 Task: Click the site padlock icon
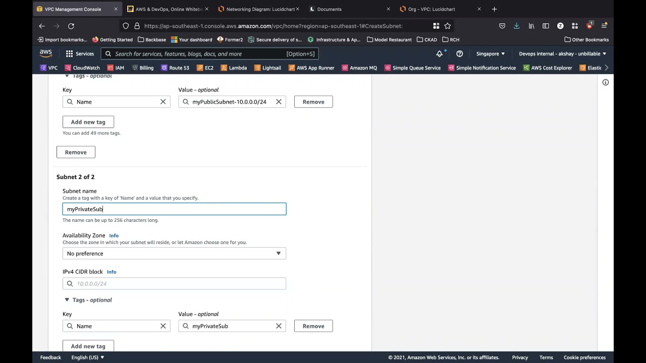click(137, 26)
